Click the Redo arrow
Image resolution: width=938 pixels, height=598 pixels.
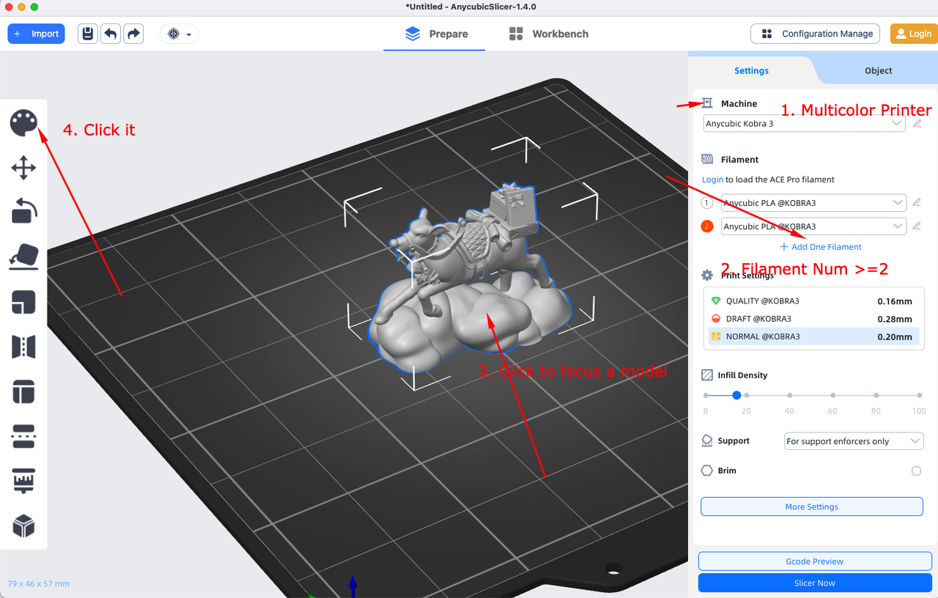coord(133,34)
